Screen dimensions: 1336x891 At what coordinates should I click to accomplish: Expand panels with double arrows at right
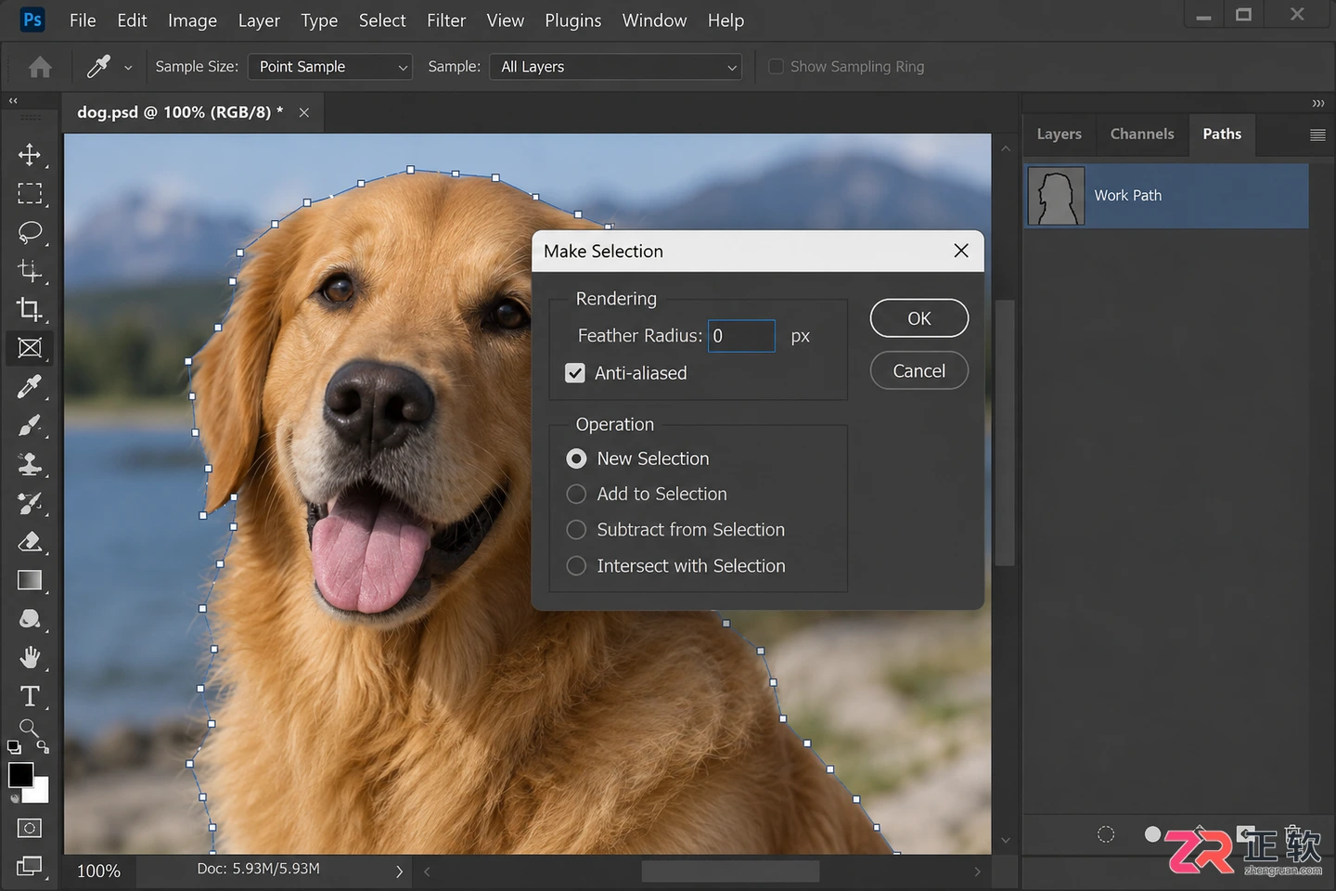point(1317,103)
